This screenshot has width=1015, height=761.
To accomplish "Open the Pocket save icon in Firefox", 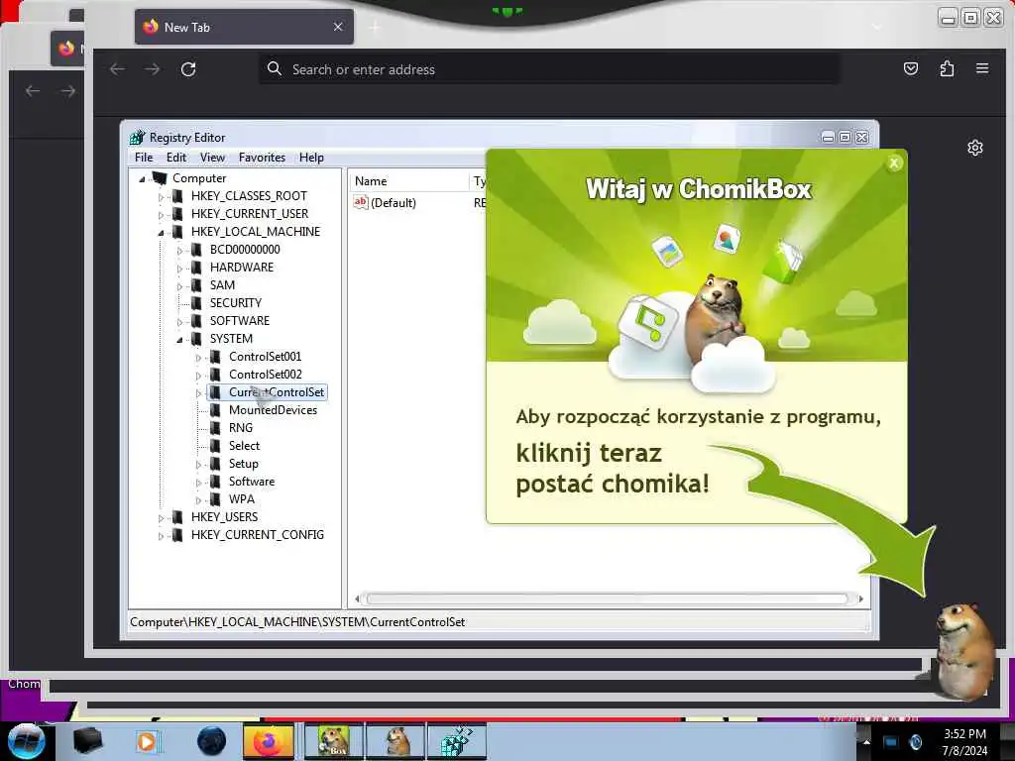I will coord(911,68).
